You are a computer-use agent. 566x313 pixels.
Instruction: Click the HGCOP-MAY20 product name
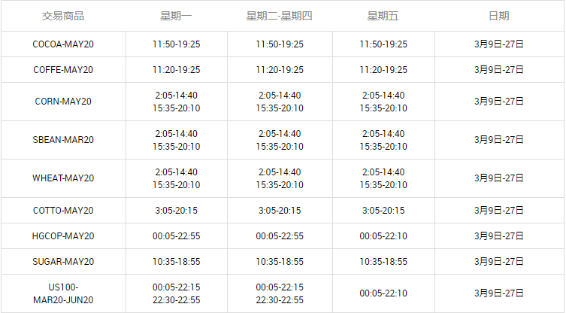tap(63, 236)
